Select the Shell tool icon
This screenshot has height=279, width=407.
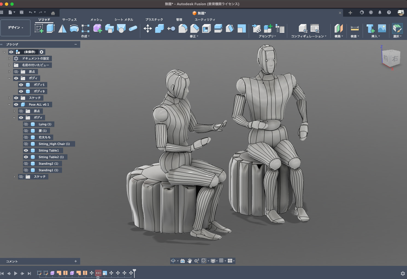tap(206, 28)
